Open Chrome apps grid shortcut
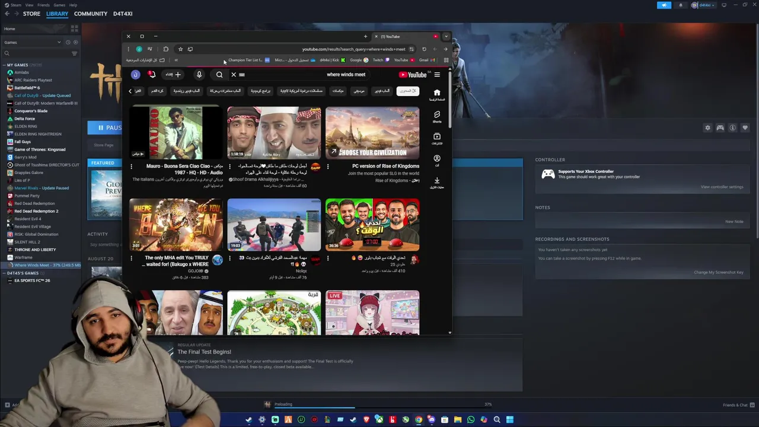759x427 pixels. point(446,60)
